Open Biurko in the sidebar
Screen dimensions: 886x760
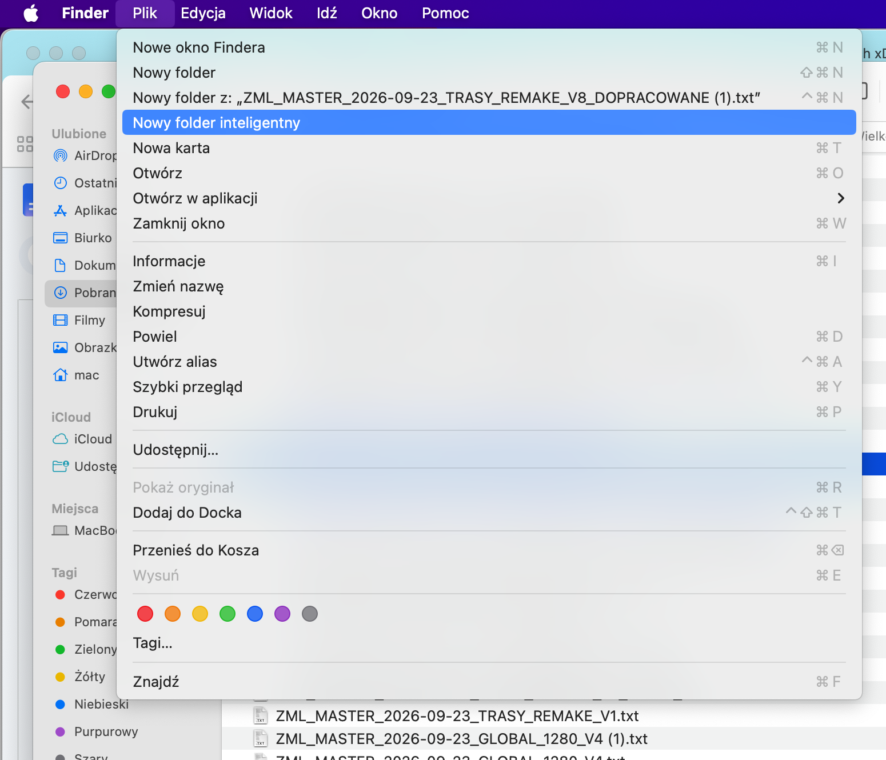click(81, 238)
